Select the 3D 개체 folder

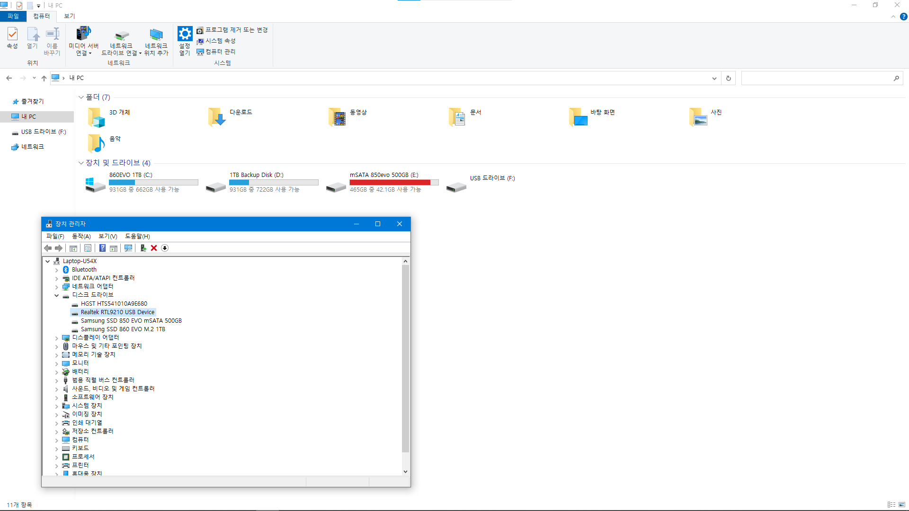[109, 117]
